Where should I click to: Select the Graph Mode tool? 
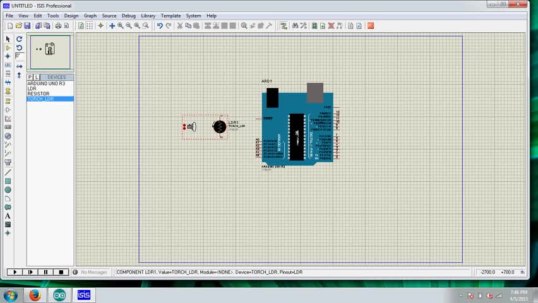8,119
